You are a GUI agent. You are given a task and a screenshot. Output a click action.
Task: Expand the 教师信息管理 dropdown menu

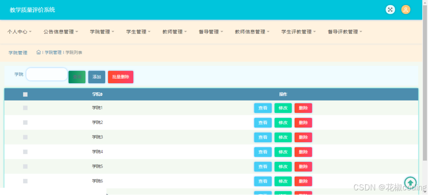(x=252, y=32)
